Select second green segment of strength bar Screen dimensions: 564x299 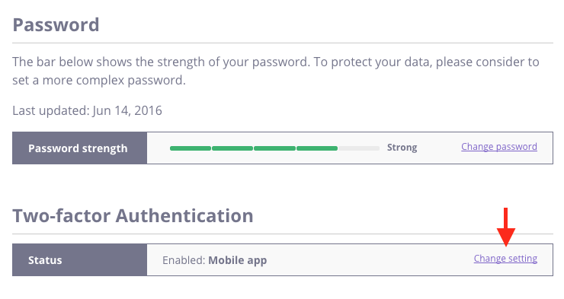[232, 148]
